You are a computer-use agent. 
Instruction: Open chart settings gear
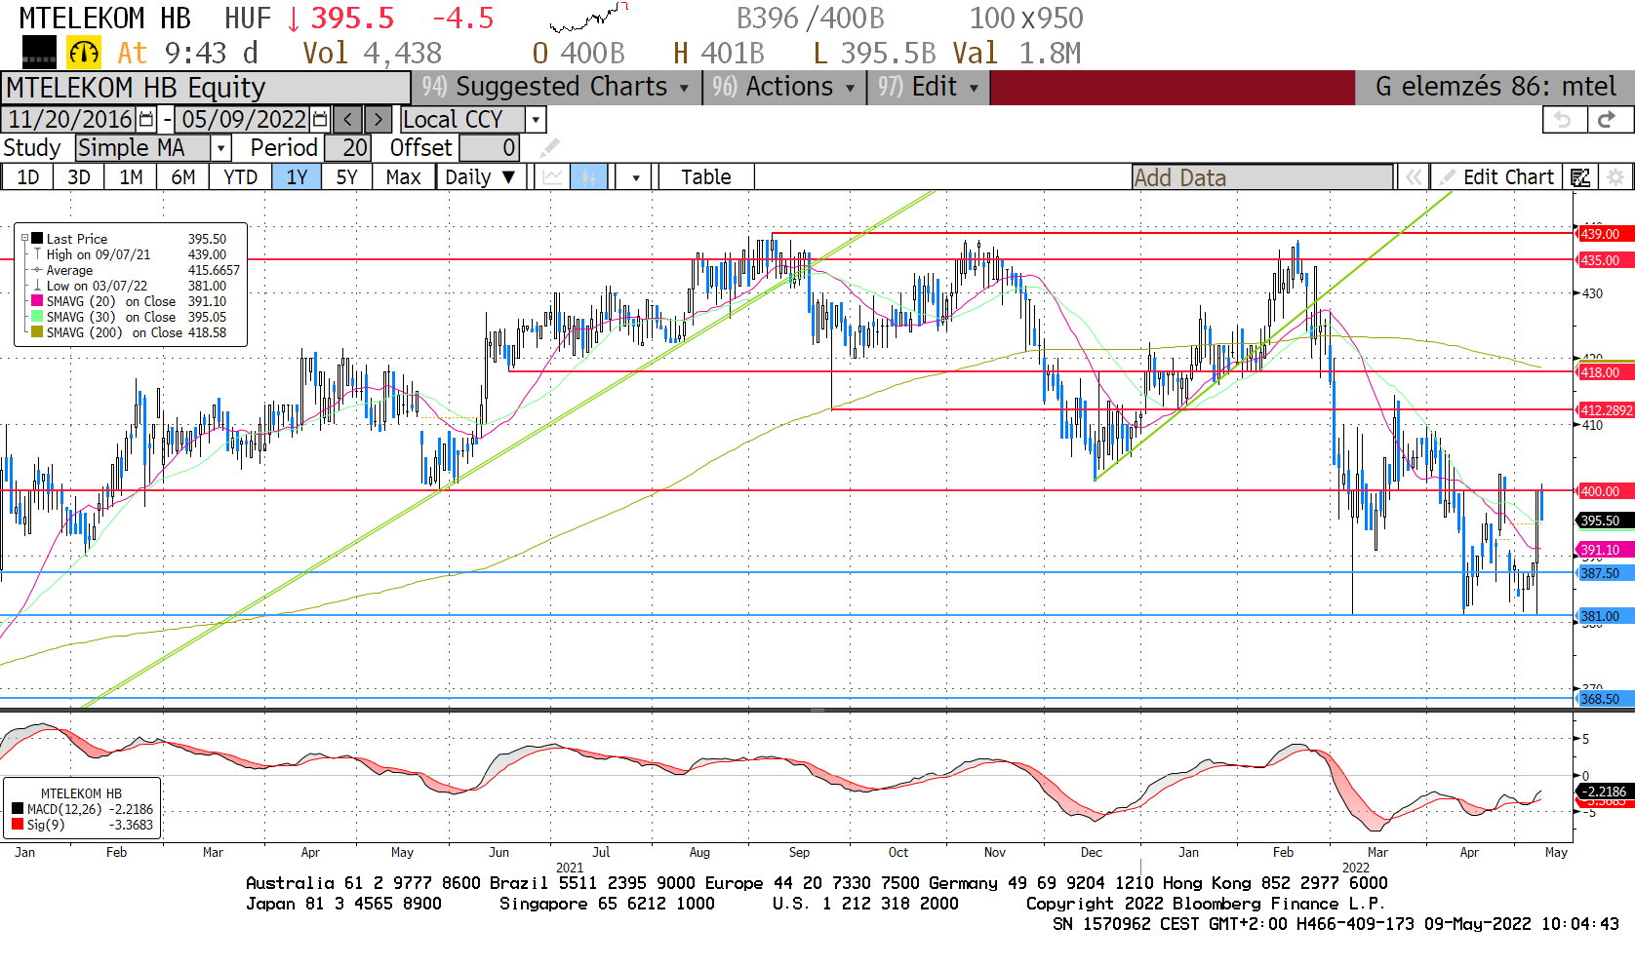tap(1615, 177)
